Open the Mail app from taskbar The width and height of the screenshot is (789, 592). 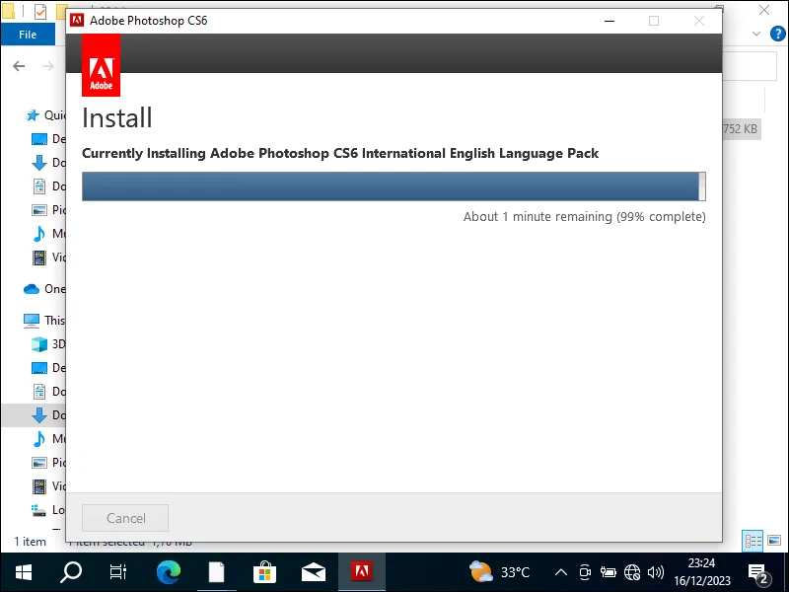314,571
